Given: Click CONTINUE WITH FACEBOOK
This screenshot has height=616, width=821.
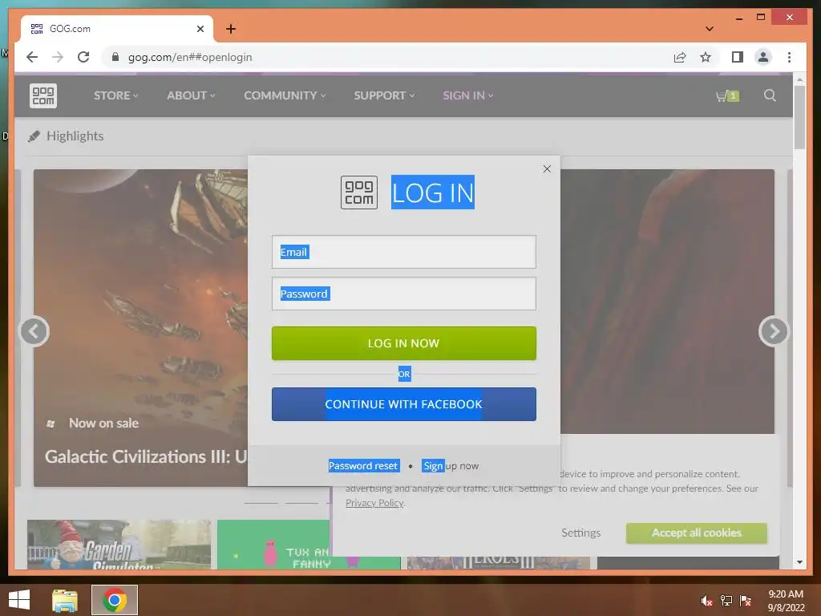Looking at the screenshot, I should coord(404,404).
